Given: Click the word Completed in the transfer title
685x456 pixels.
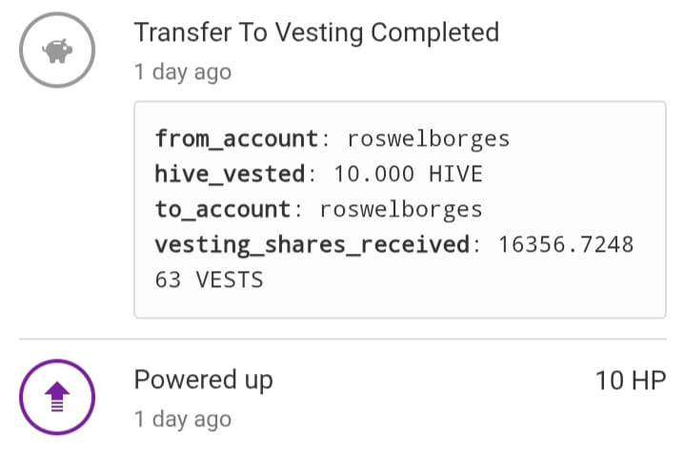Looking at the screenshot, I should pos(434,32).
